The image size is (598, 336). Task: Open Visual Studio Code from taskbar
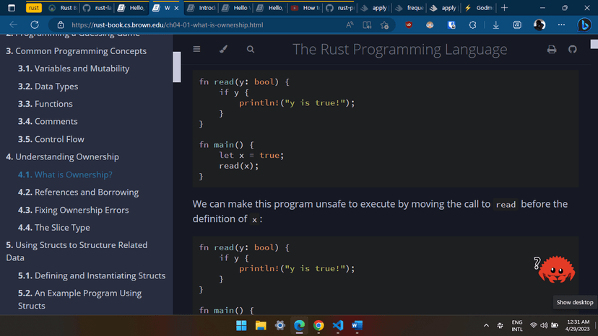(337, 326)
